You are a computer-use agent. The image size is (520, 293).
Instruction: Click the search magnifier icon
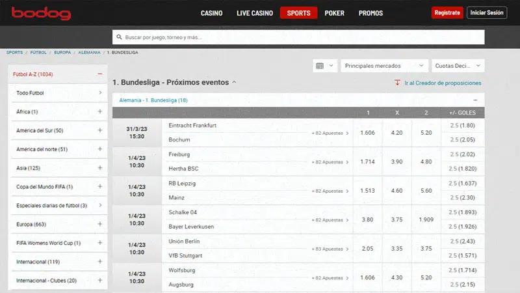click(119, 38)
